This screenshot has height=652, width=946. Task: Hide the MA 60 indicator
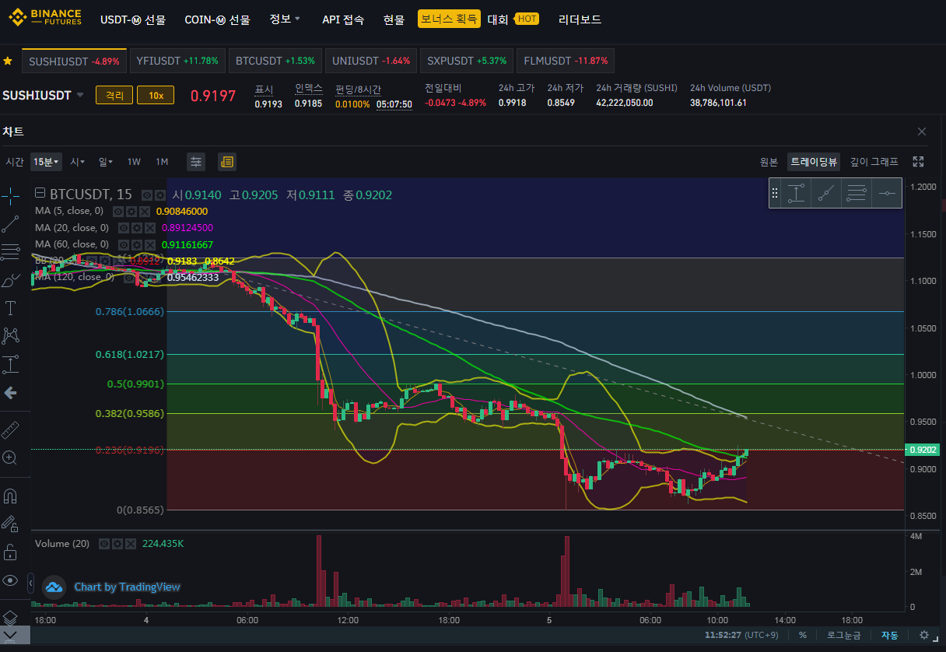(124, 244)
